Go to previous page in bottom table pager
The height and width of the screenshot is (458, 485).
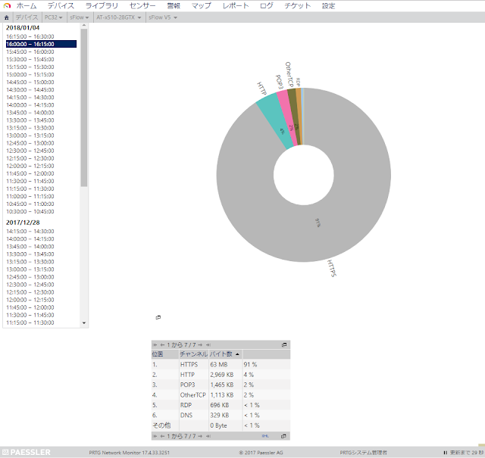click(162, 436)
